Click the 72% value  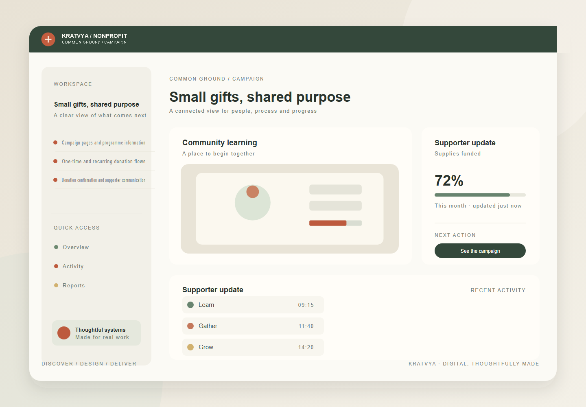pos(449,180)
